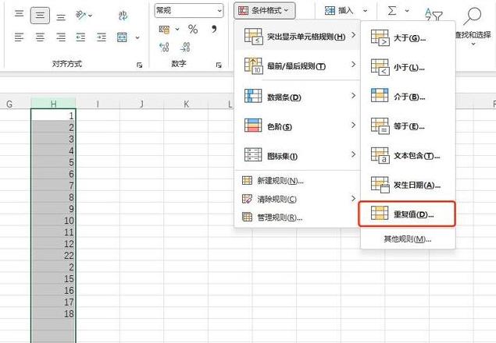Click the accounting number format icon

165,30
